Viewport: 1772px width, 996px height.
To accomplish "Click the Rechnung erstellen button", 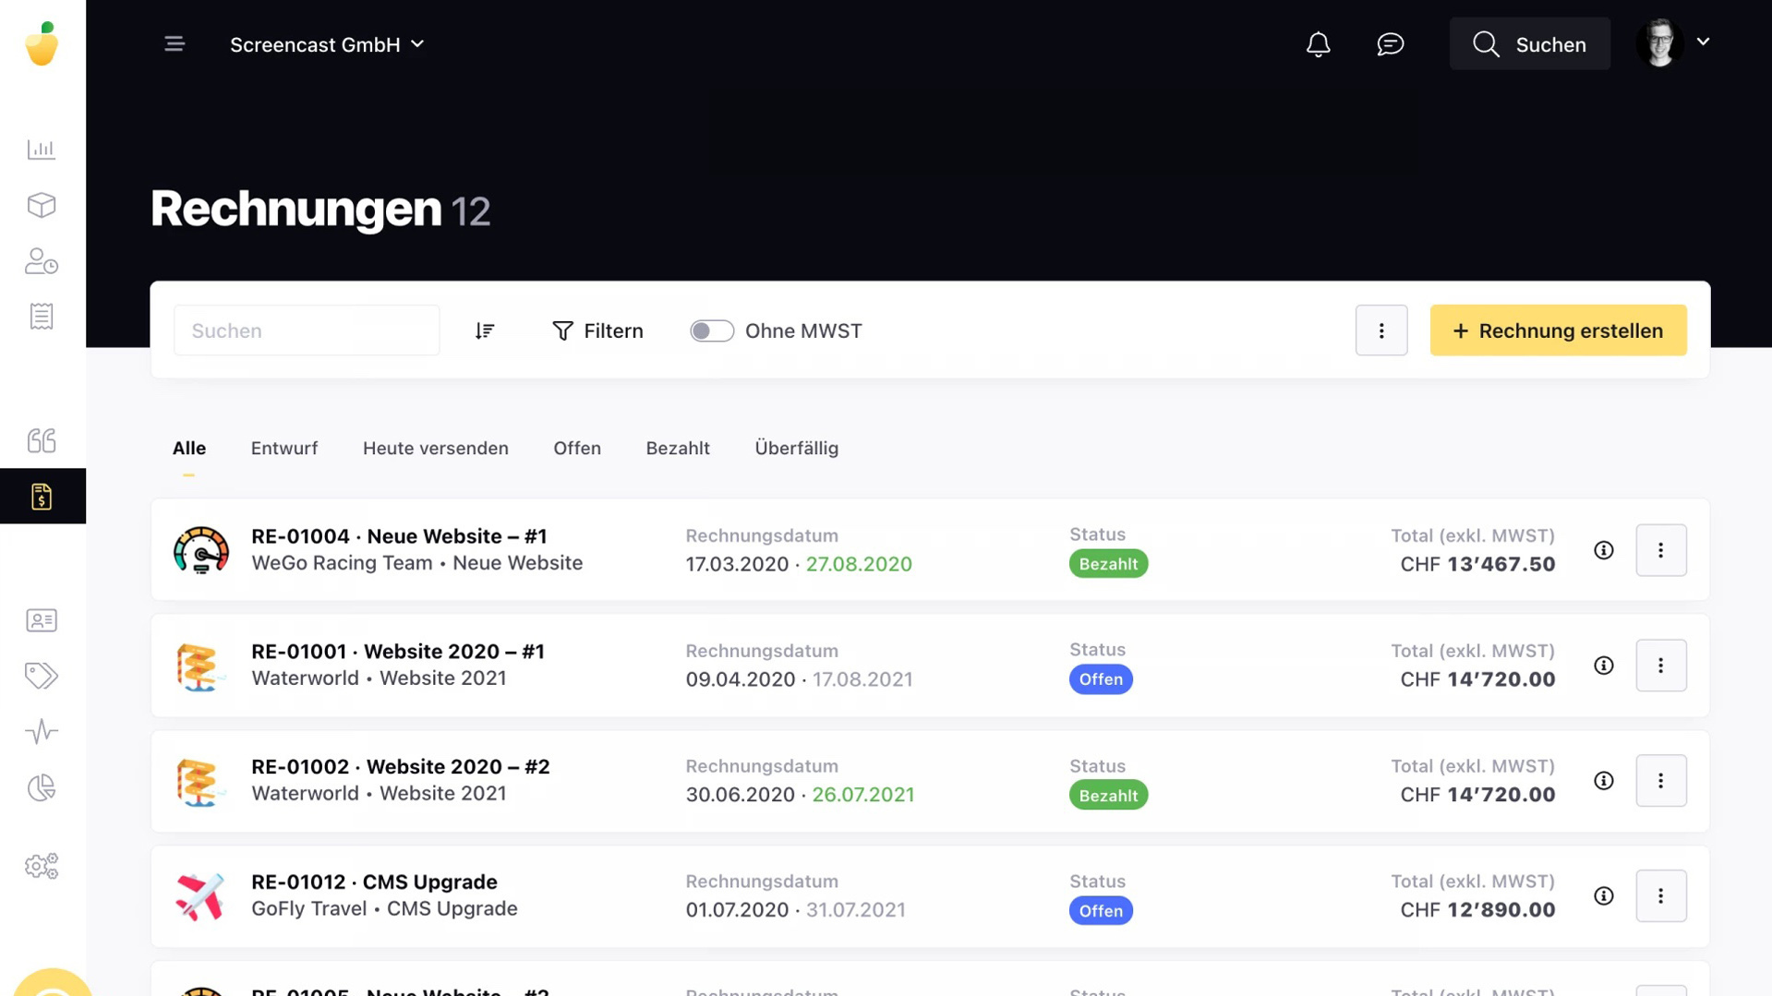I will [1558, 330].
